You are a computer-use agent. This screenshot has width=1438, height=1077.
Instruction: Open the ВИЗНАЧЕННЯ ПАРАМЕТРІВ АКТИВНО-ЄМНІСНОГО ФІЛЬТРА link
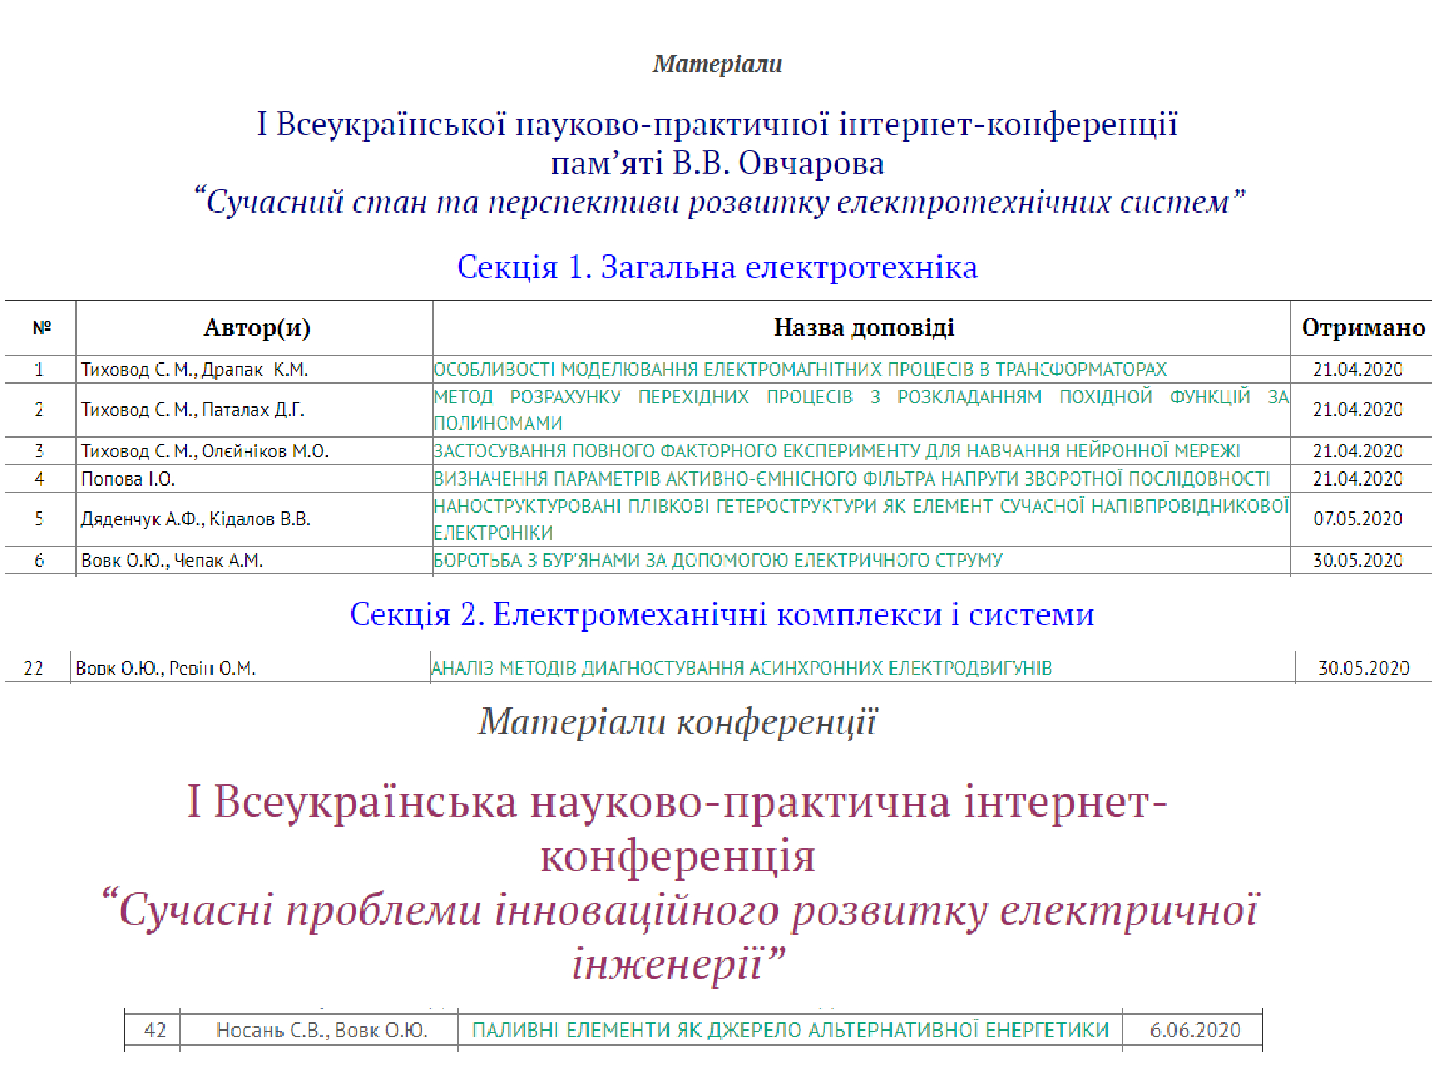tap(851, 479)
